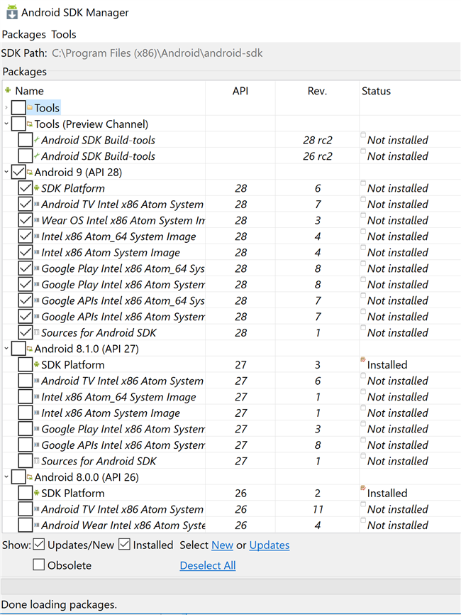Click the status icon of Build-tools 28 rc2
The height and width of the screenshot is (615, 461).
pyautogui.click(x=363, y=135)
